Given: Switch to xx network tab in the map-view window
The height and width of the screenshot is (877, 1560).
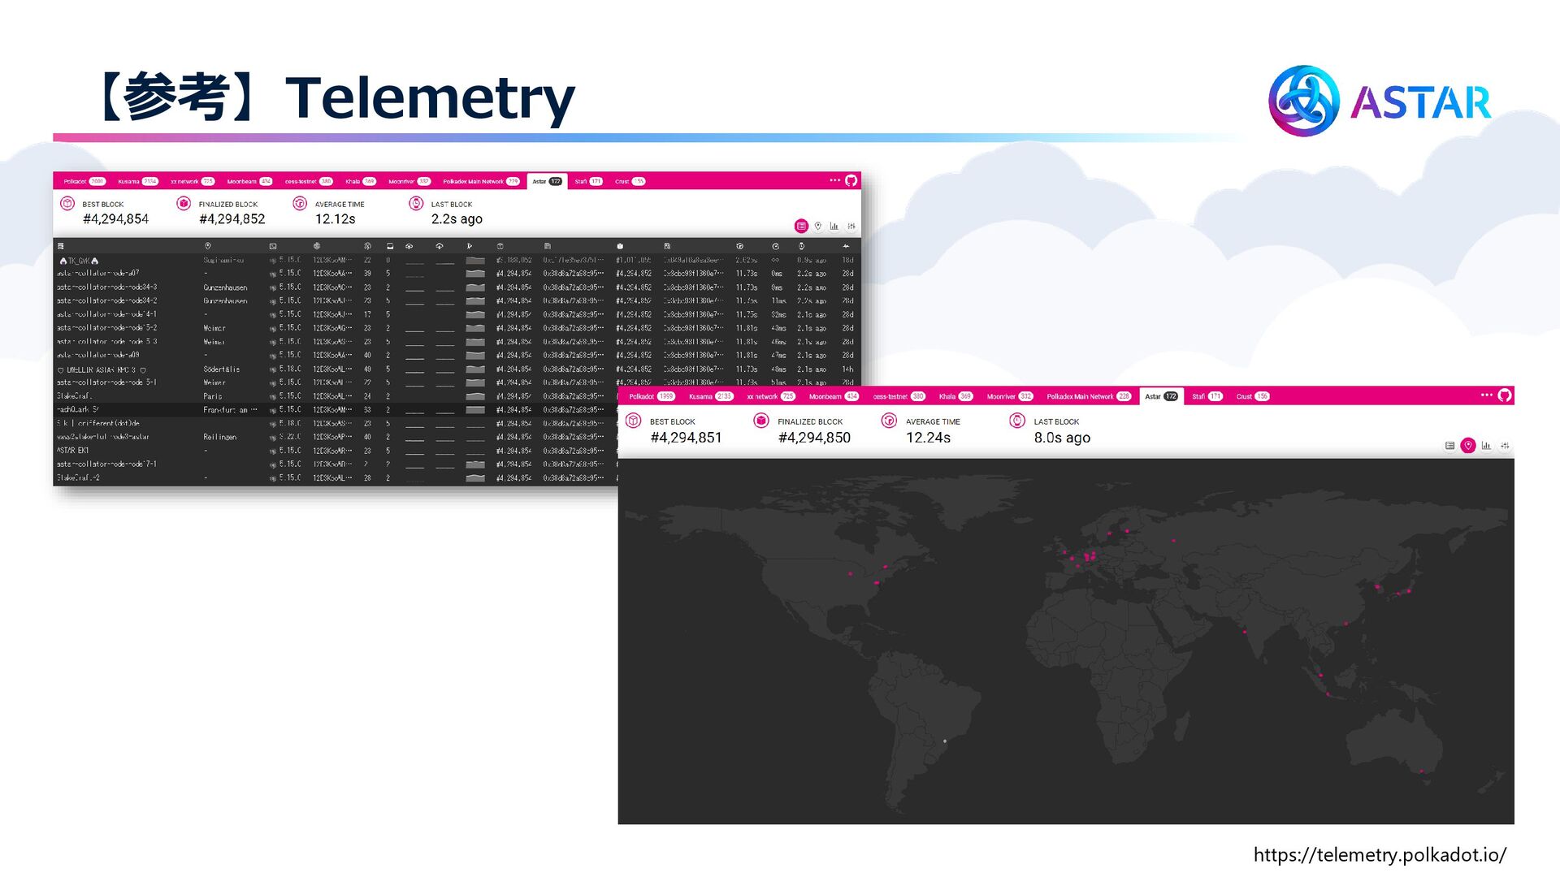Looking at the screenshot, I should click(x=771, y=396).
